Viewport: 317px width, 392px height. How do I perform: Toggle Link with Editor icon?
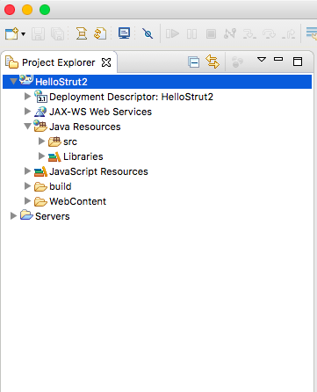213,62
